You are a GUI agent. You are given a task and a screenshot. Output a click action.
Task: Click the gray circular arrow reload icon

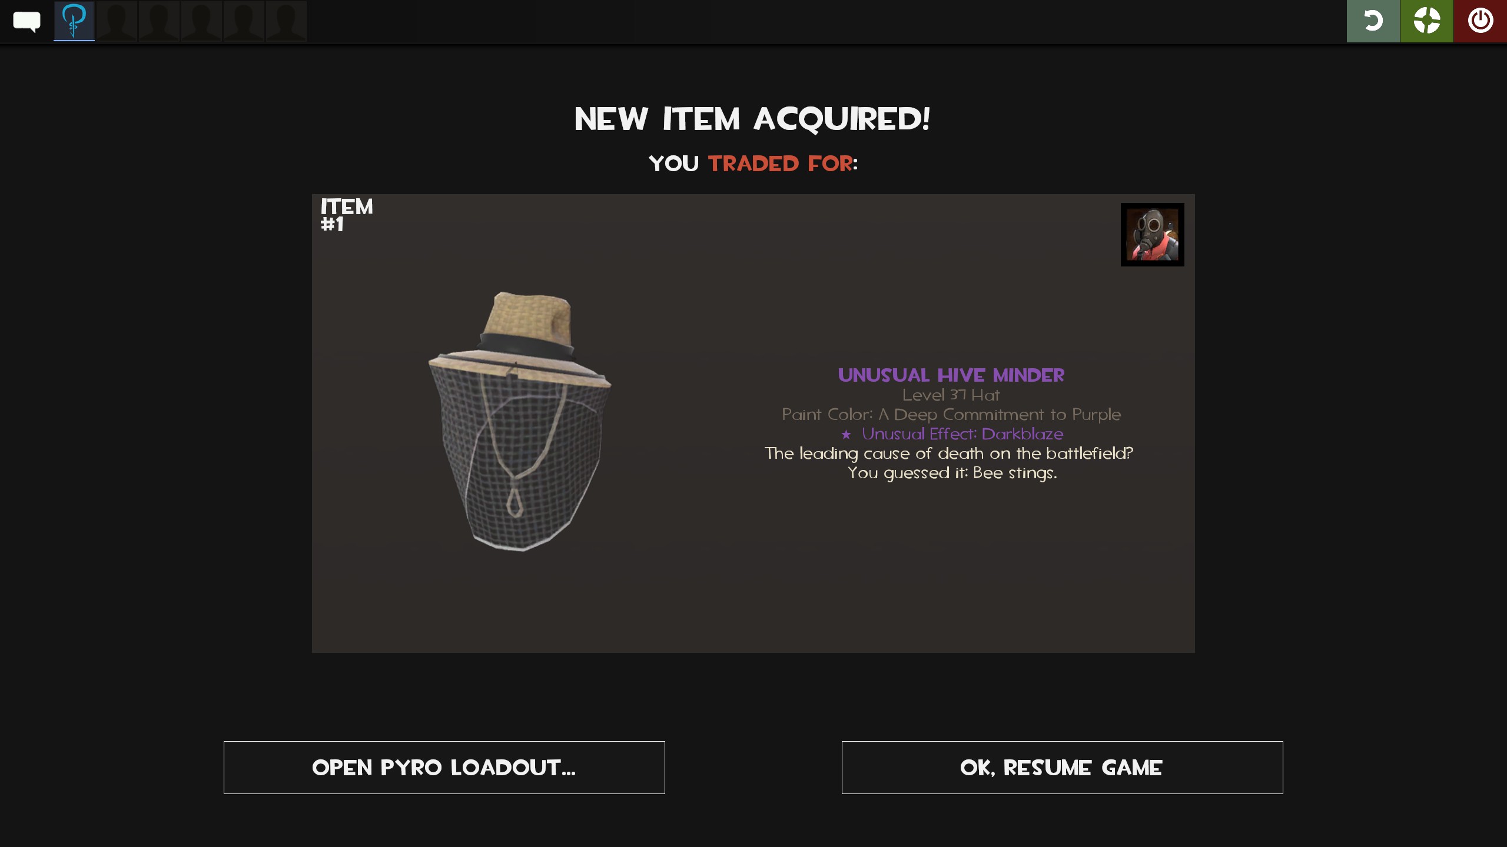(x=1373, y=21)
